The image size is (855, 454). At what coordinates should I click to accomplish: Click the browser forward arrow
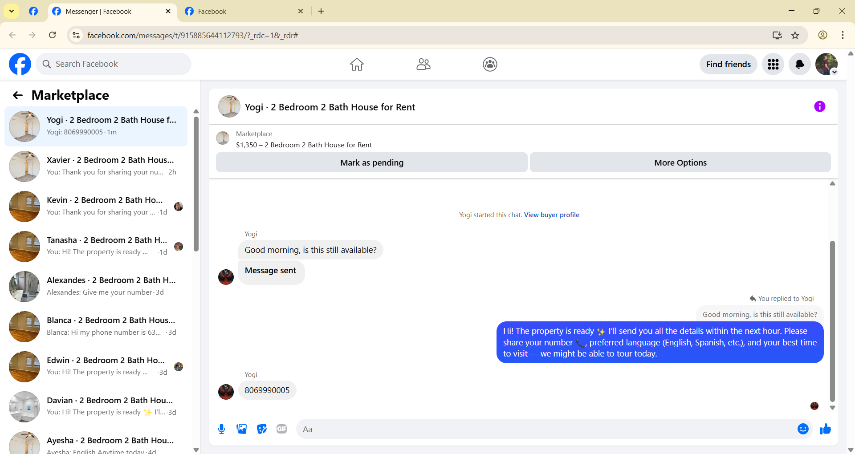[32, 35]
